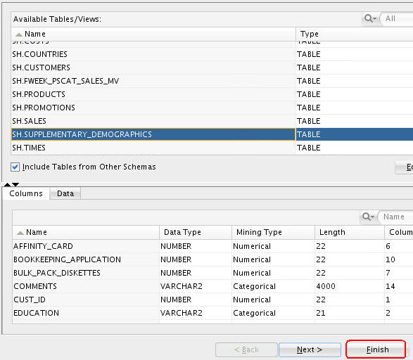This screenshot has height=360, width=413.
Task: Click the Next button
Action: click(x=310, y=349)
